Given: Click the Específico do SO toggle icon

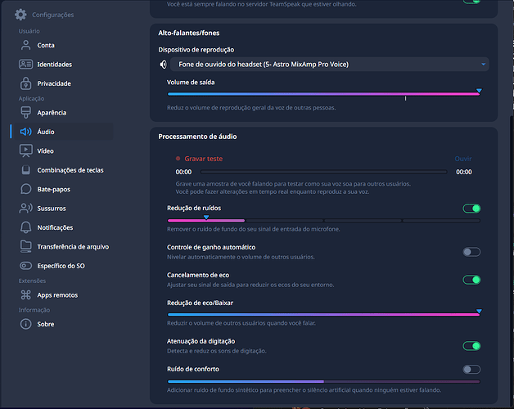Looking at the screenshot, I should click(x=25, y=266).
